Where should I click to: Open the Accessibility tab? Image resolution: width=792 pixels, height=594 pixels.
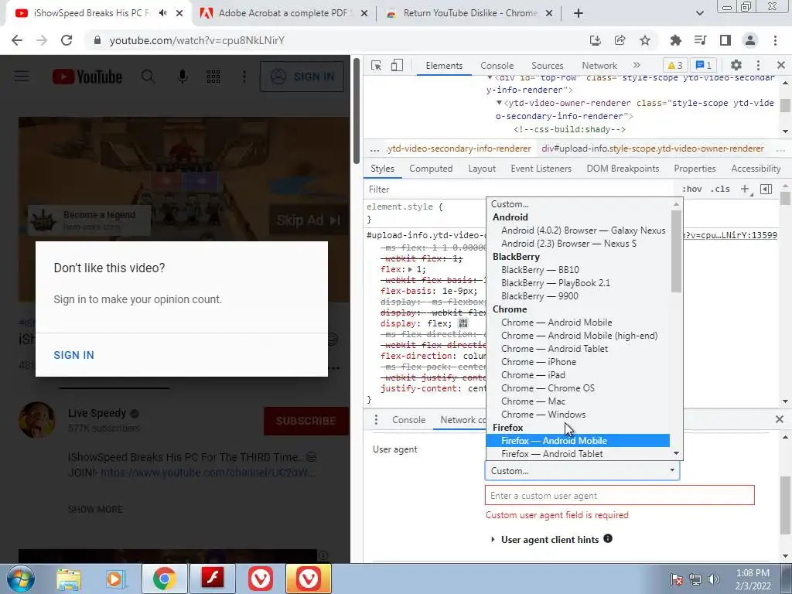point(756,169)
